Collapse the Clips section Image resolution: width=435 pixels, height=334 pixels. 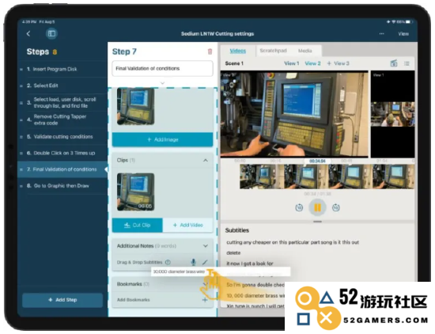pos(206,160)
